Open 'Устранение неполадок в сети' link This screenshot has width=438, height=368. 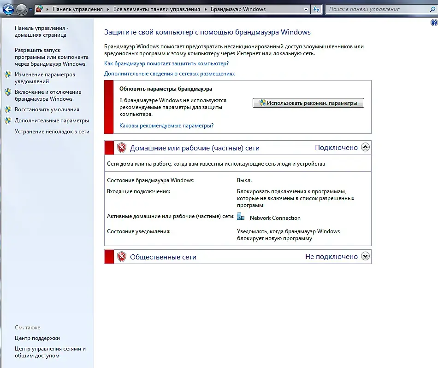[52, 132]
